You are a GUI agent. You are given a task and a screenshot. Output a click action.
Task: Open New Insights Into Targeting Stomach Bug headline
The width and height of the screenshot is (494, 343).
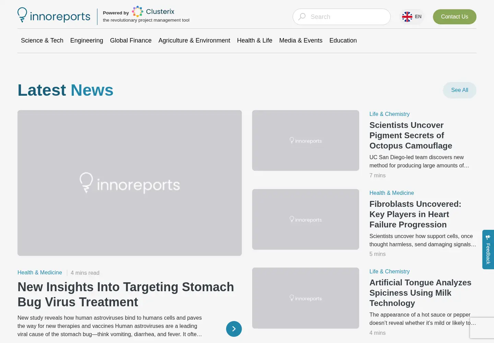(x=126, y=294)
